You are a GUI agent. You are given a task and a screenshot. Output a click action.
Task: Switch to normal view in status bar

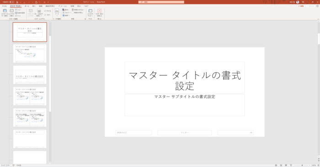[x=276, y=165]
